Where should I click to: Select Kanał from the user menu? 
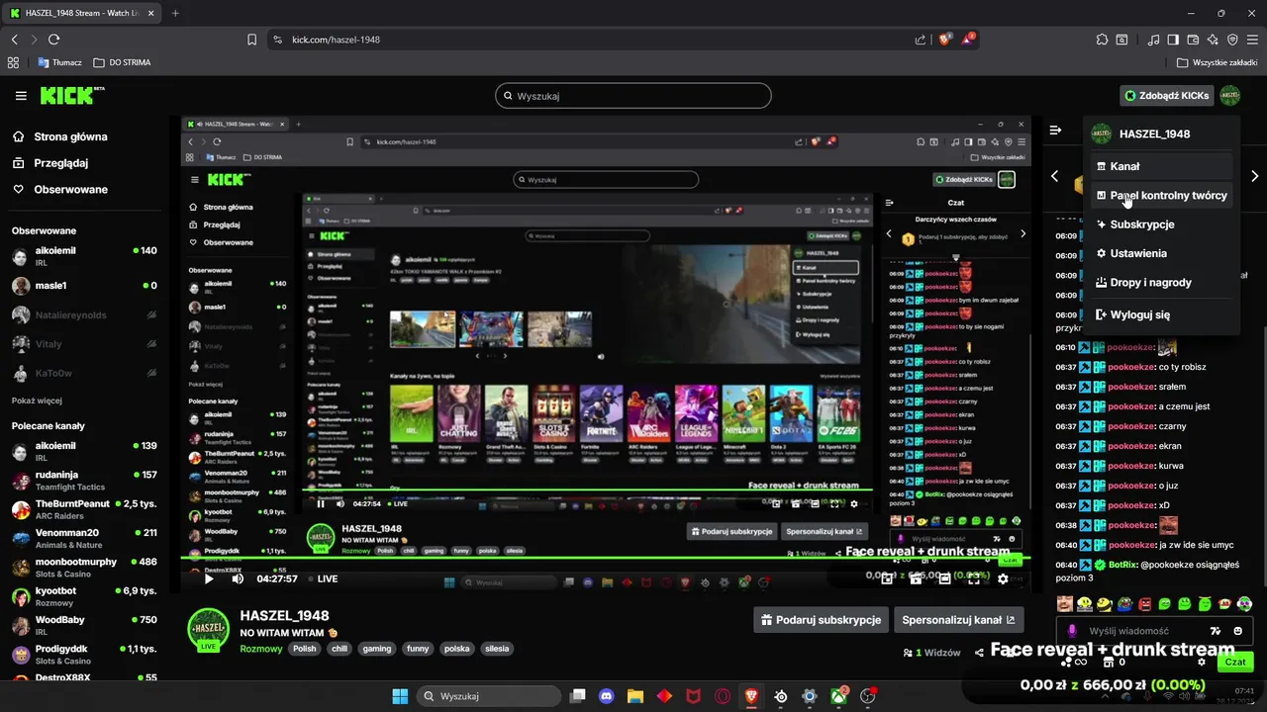(1162, 166)
